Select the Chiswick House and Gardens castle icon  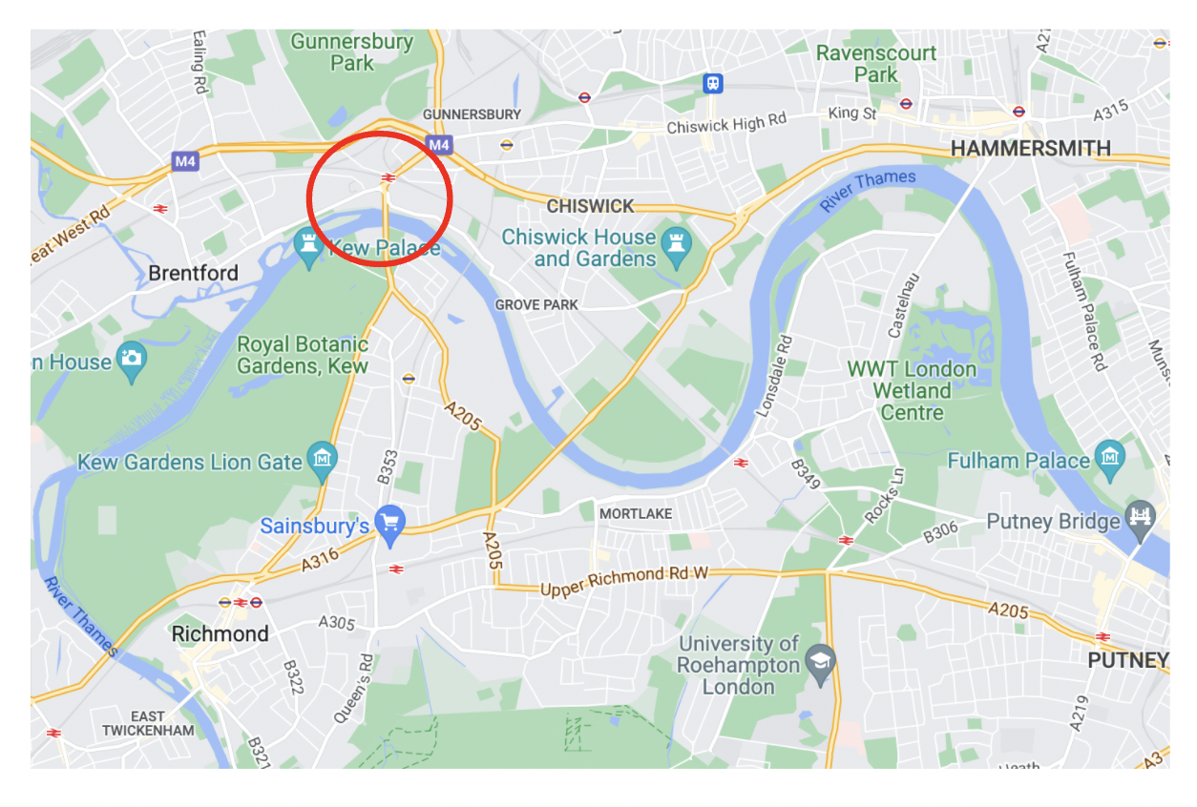(x=678, y=247)
